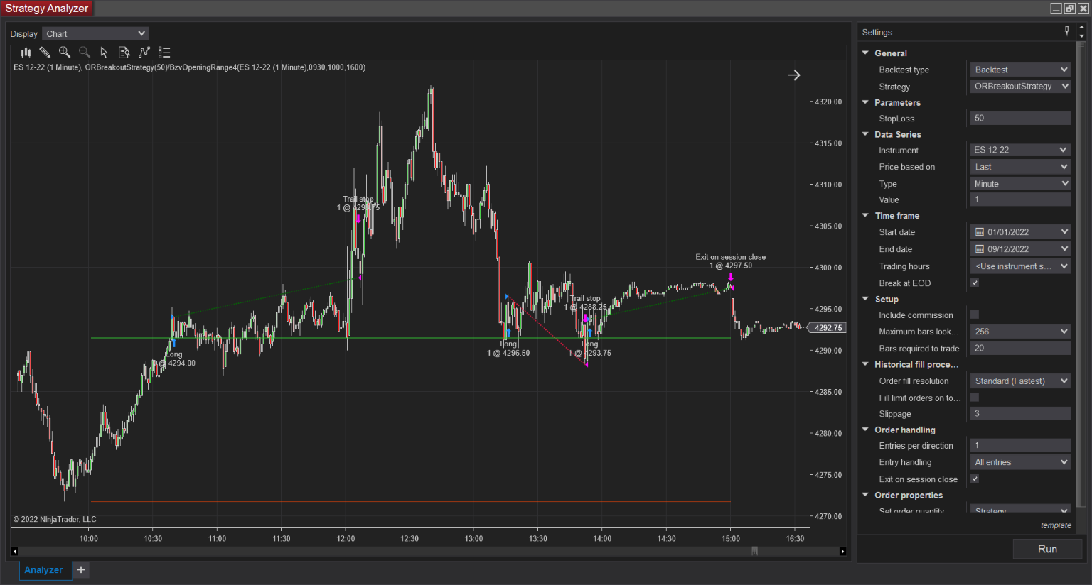The height and width of the screenshot is (585, 1092).
Task: Click the chart scroll-right arrow
Action: coord(842,551)
